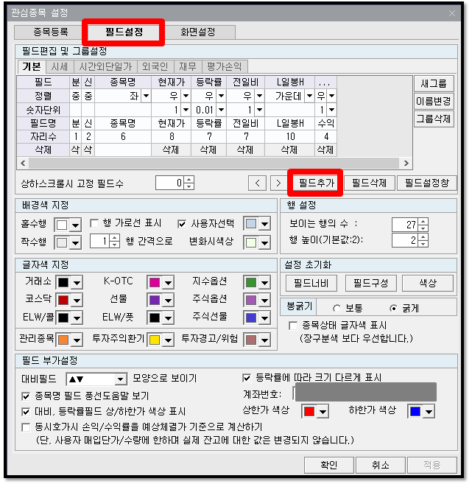Increase the 행 간격 stepper value

pos(114,238)
